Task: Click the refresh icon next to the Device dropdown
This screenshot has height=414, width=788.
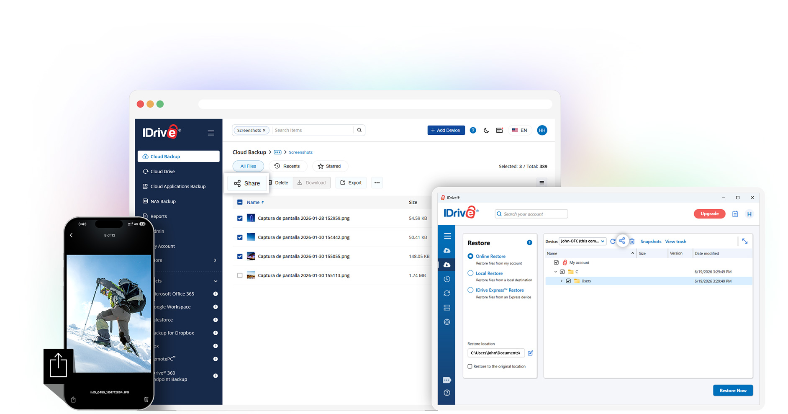Action: [x=613, y=242]
